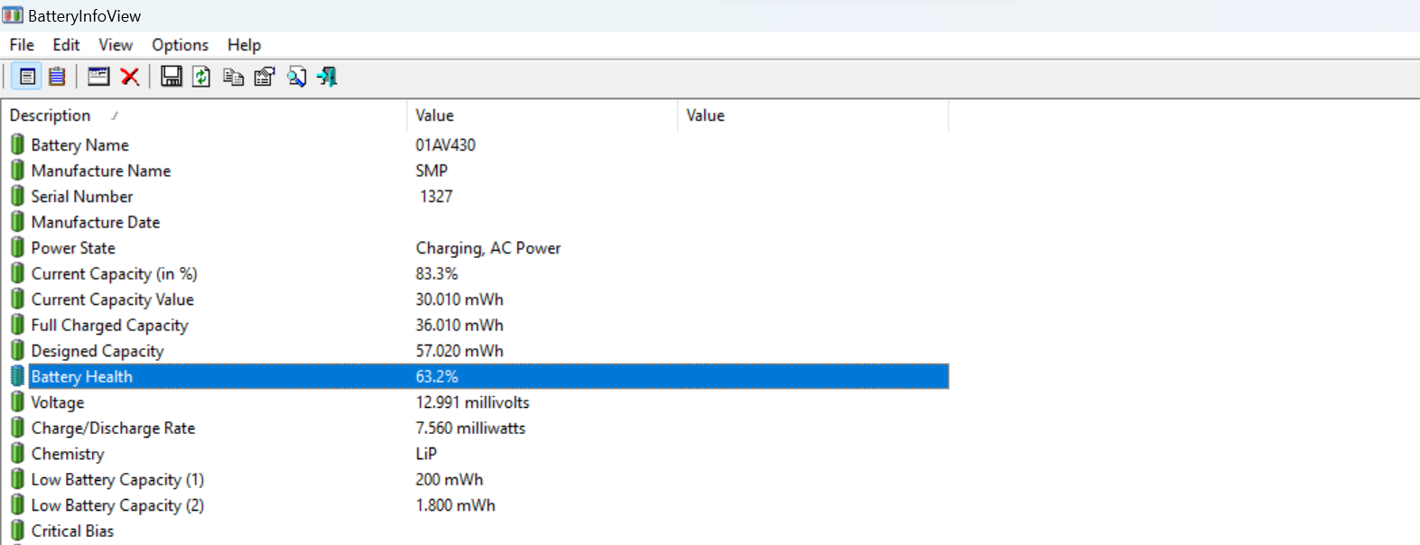This screenshot has width=1420, height=545.
Task: Select the Charge/Discharge Rate row label
Action: [x=114, y=428]
